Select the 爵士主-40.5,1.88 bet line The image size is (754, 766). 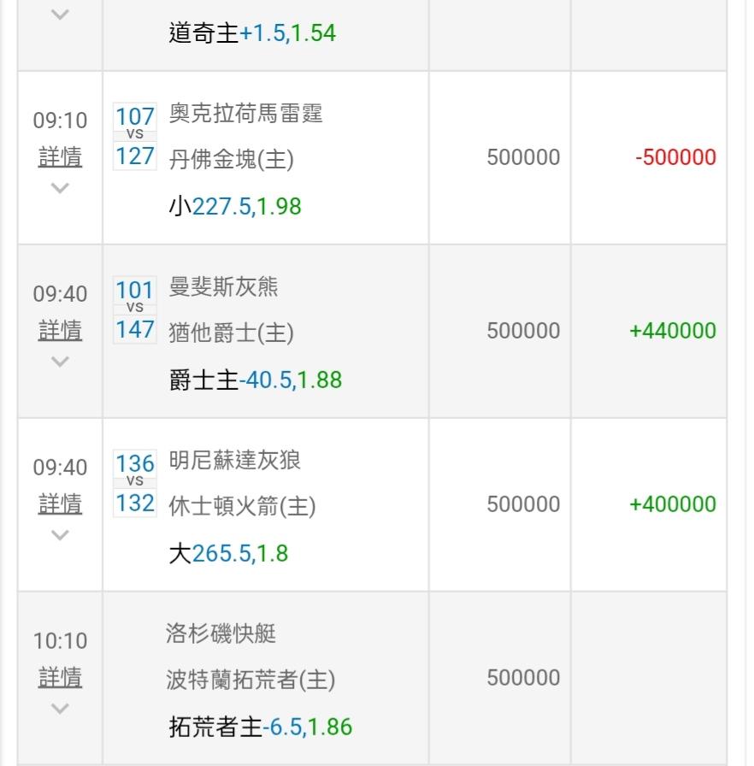point(256,380)
